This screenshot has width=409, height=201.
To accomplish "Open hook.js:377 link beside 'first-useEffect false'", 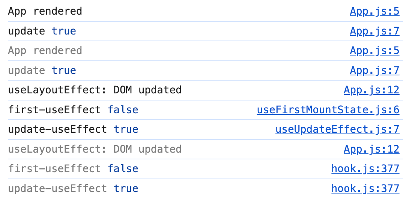I will point(365,169).
